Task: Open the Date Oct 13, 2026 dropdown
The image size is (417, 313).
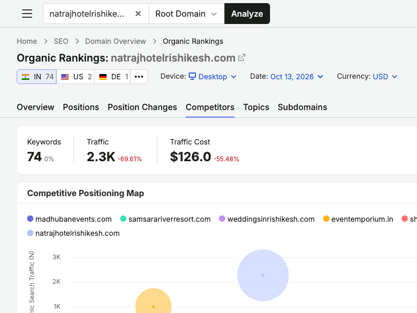Action: pos(297,77)
